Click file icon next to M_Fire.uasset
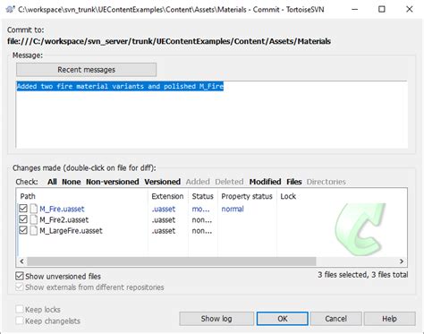 coord(34,209)
